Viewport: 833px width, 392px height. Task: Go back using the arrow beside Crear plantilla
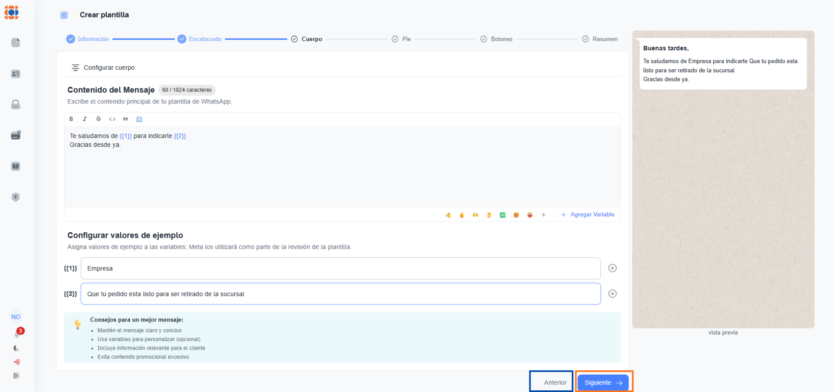pos(64,15)
